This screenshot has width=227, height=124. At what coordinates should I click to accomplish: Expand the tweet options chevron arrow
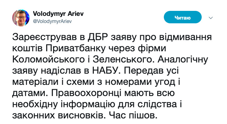click(x=211, y=18)
